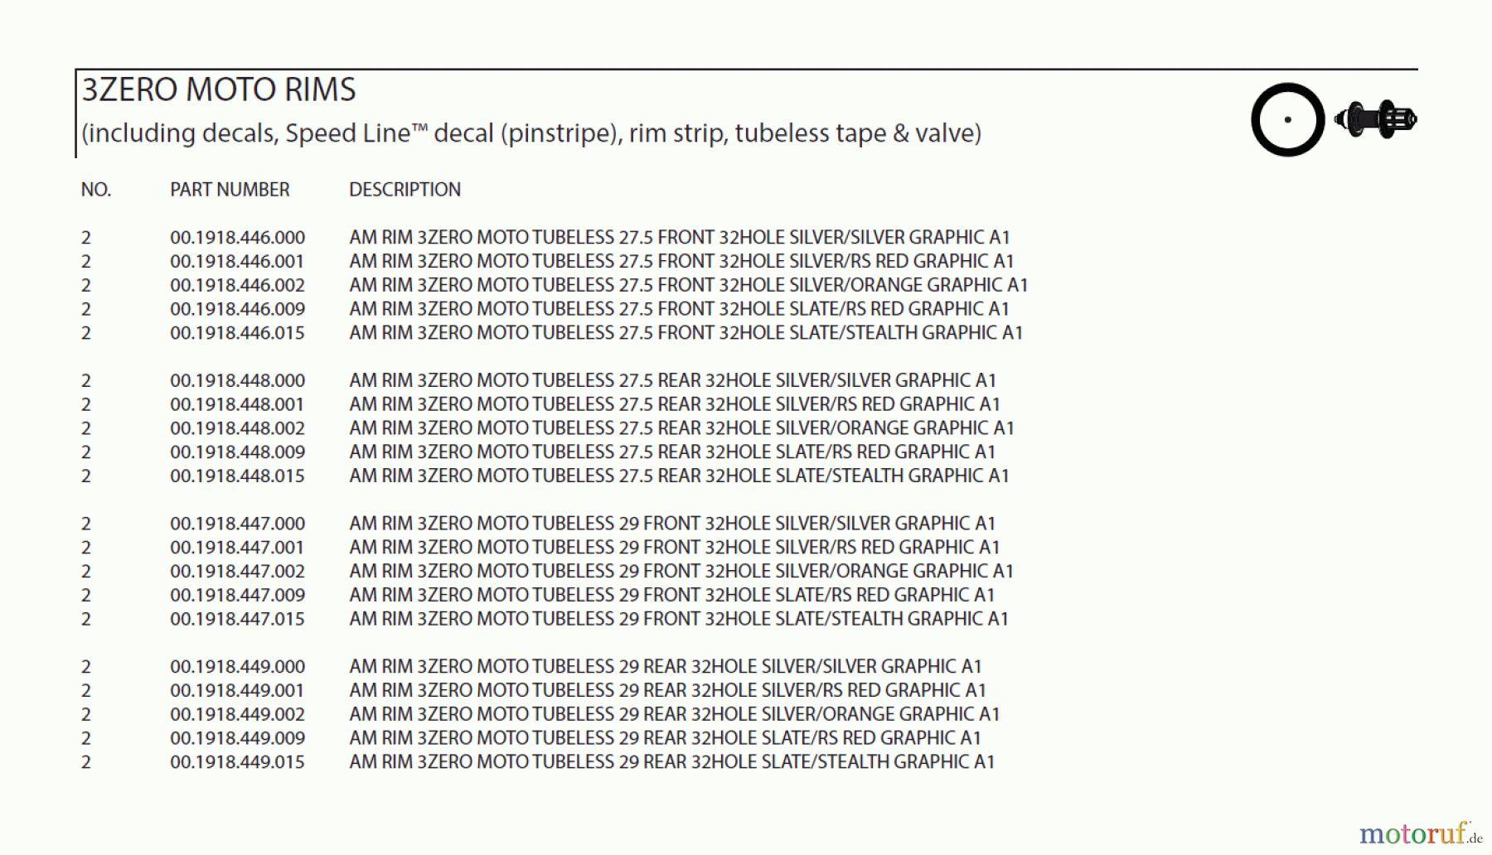Click 27.5 REAR SLATE/STEALTH description
This screenshot has height=855, width=1492.
click(679, 476)
